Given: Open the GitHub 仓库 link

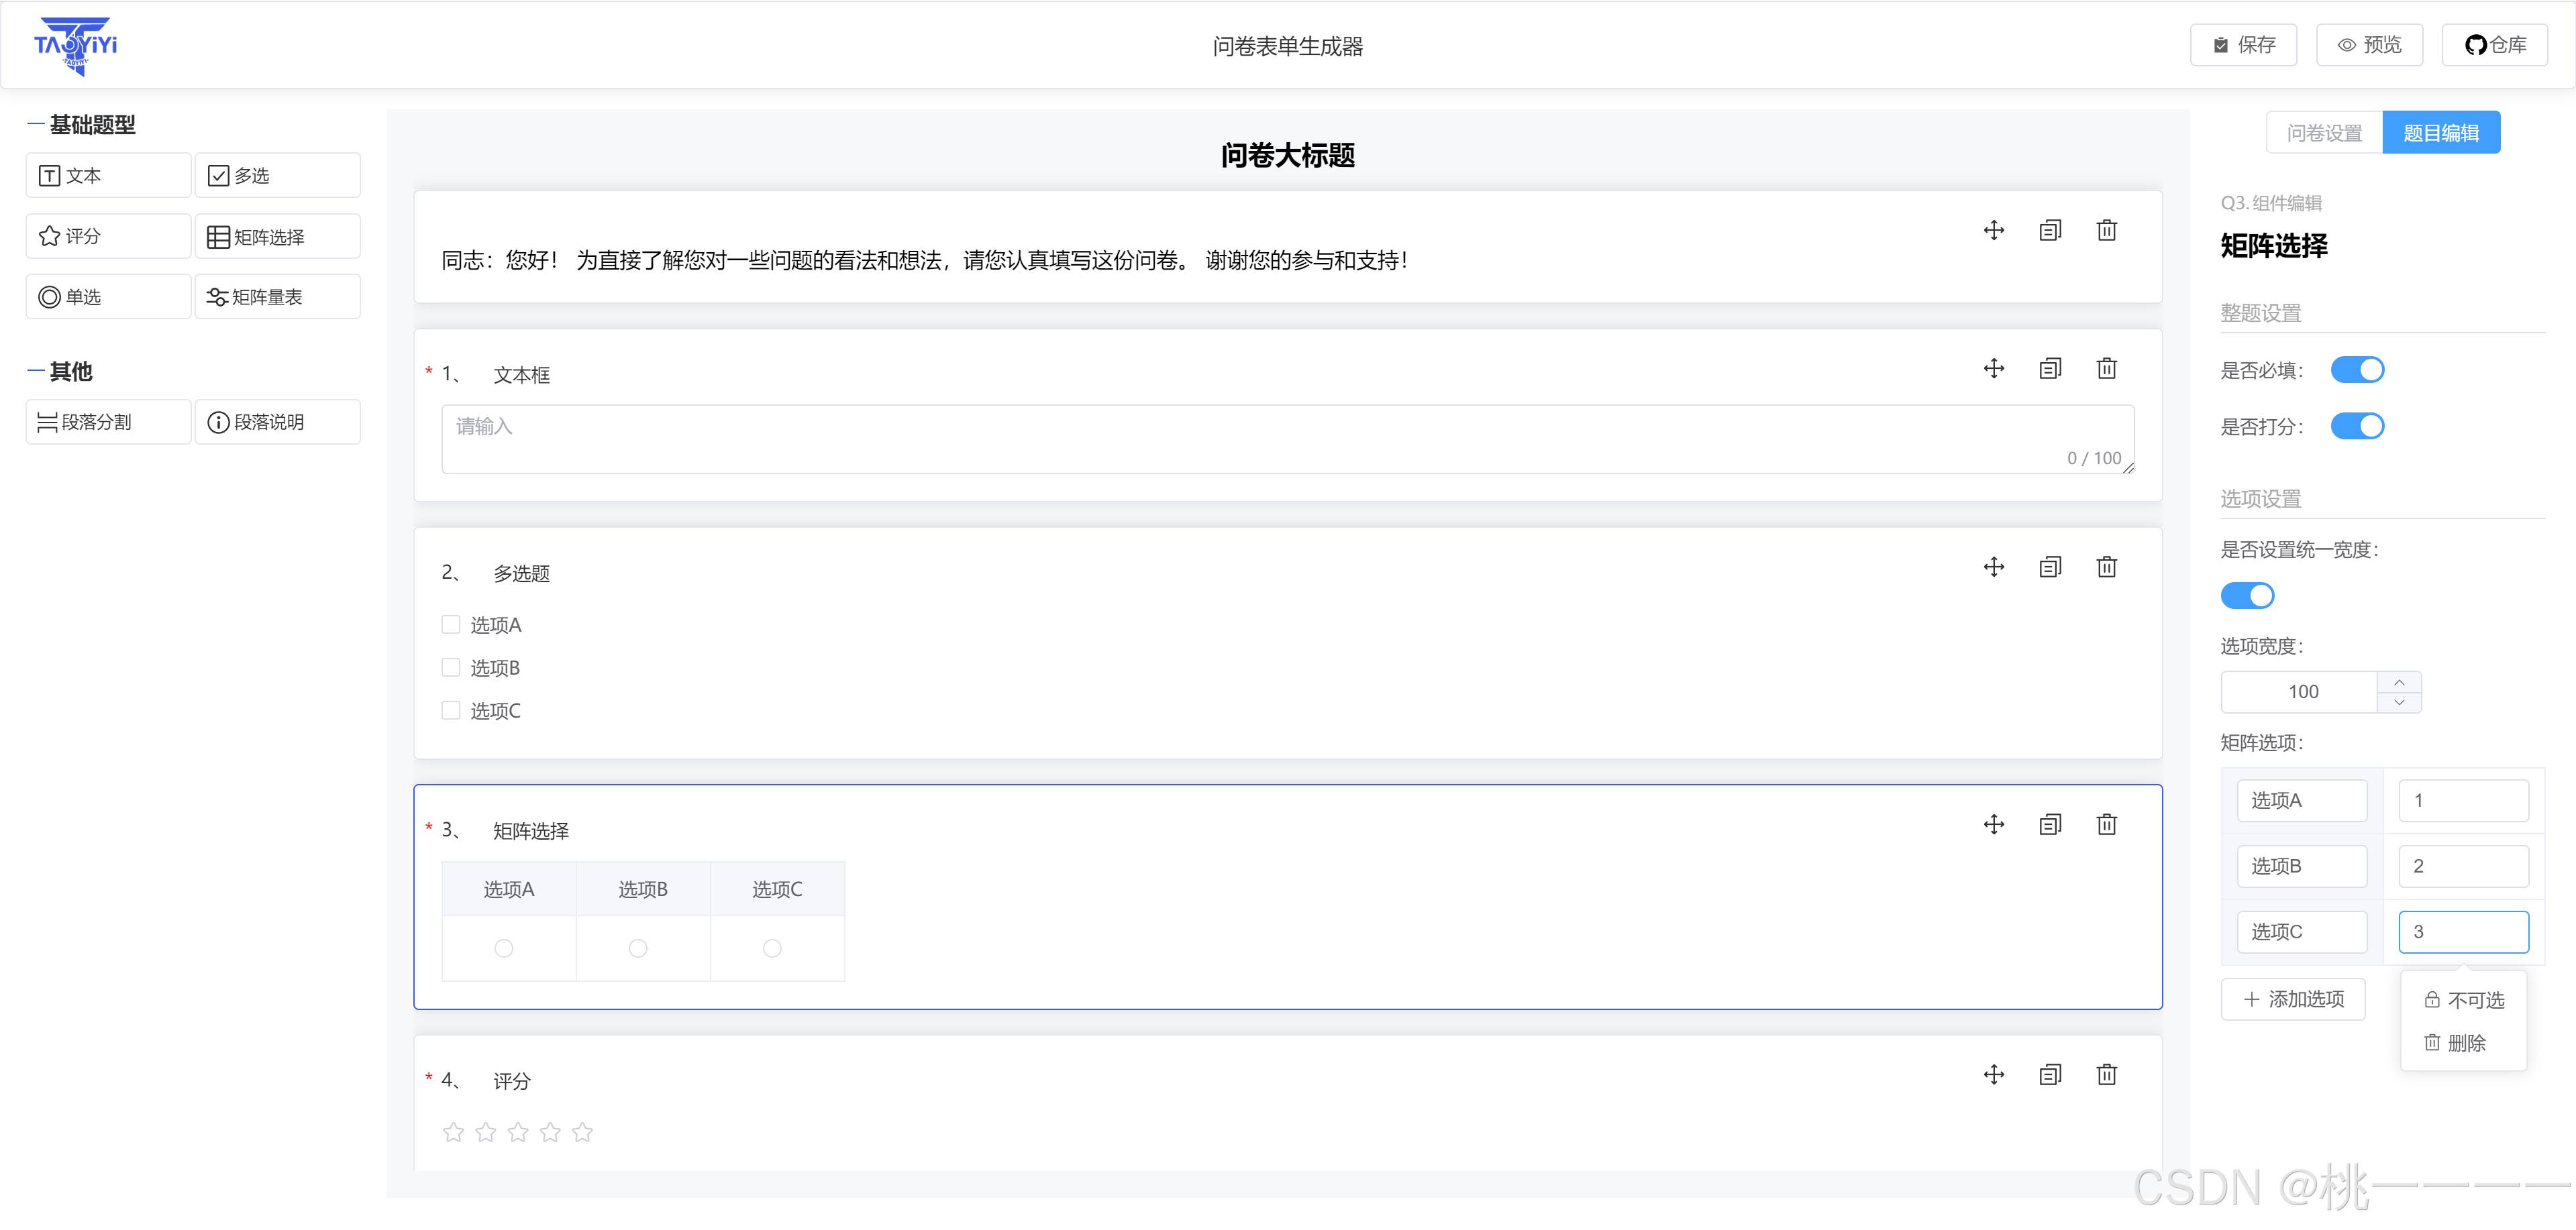Looking at the screenshot, I should click(x=2494, y=45).
